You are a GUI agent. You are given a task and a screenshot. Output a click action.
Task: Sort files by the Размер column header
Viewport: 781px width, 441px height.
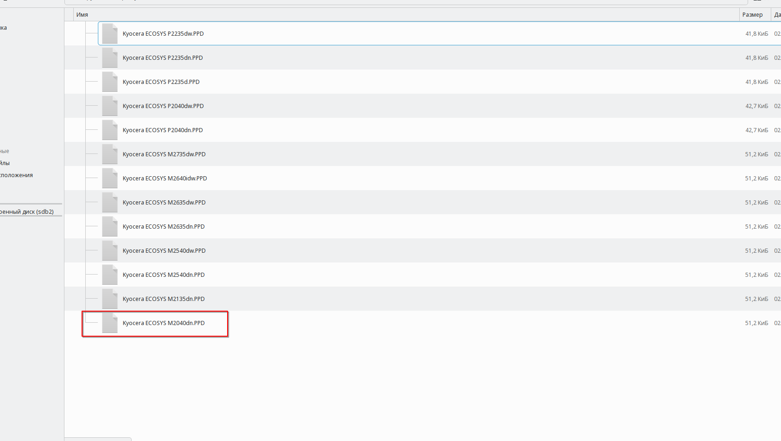tap(752, 14)
